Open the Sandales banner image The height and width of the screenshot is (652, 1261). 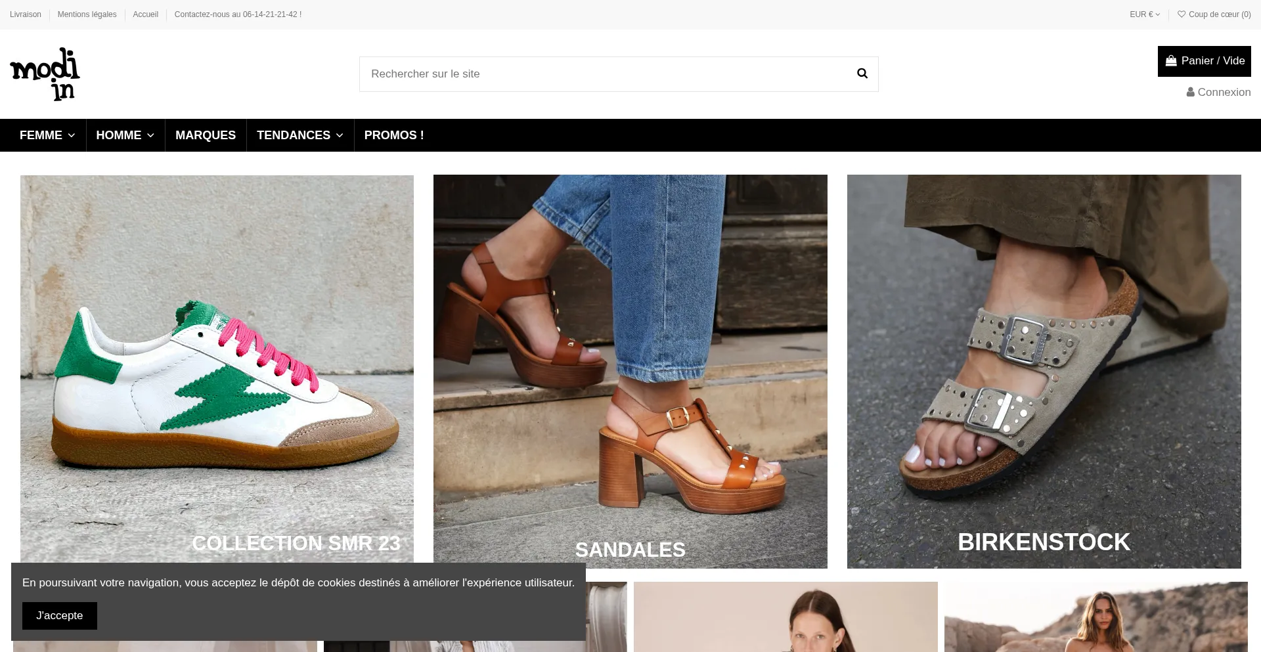[x=630, y=372]
